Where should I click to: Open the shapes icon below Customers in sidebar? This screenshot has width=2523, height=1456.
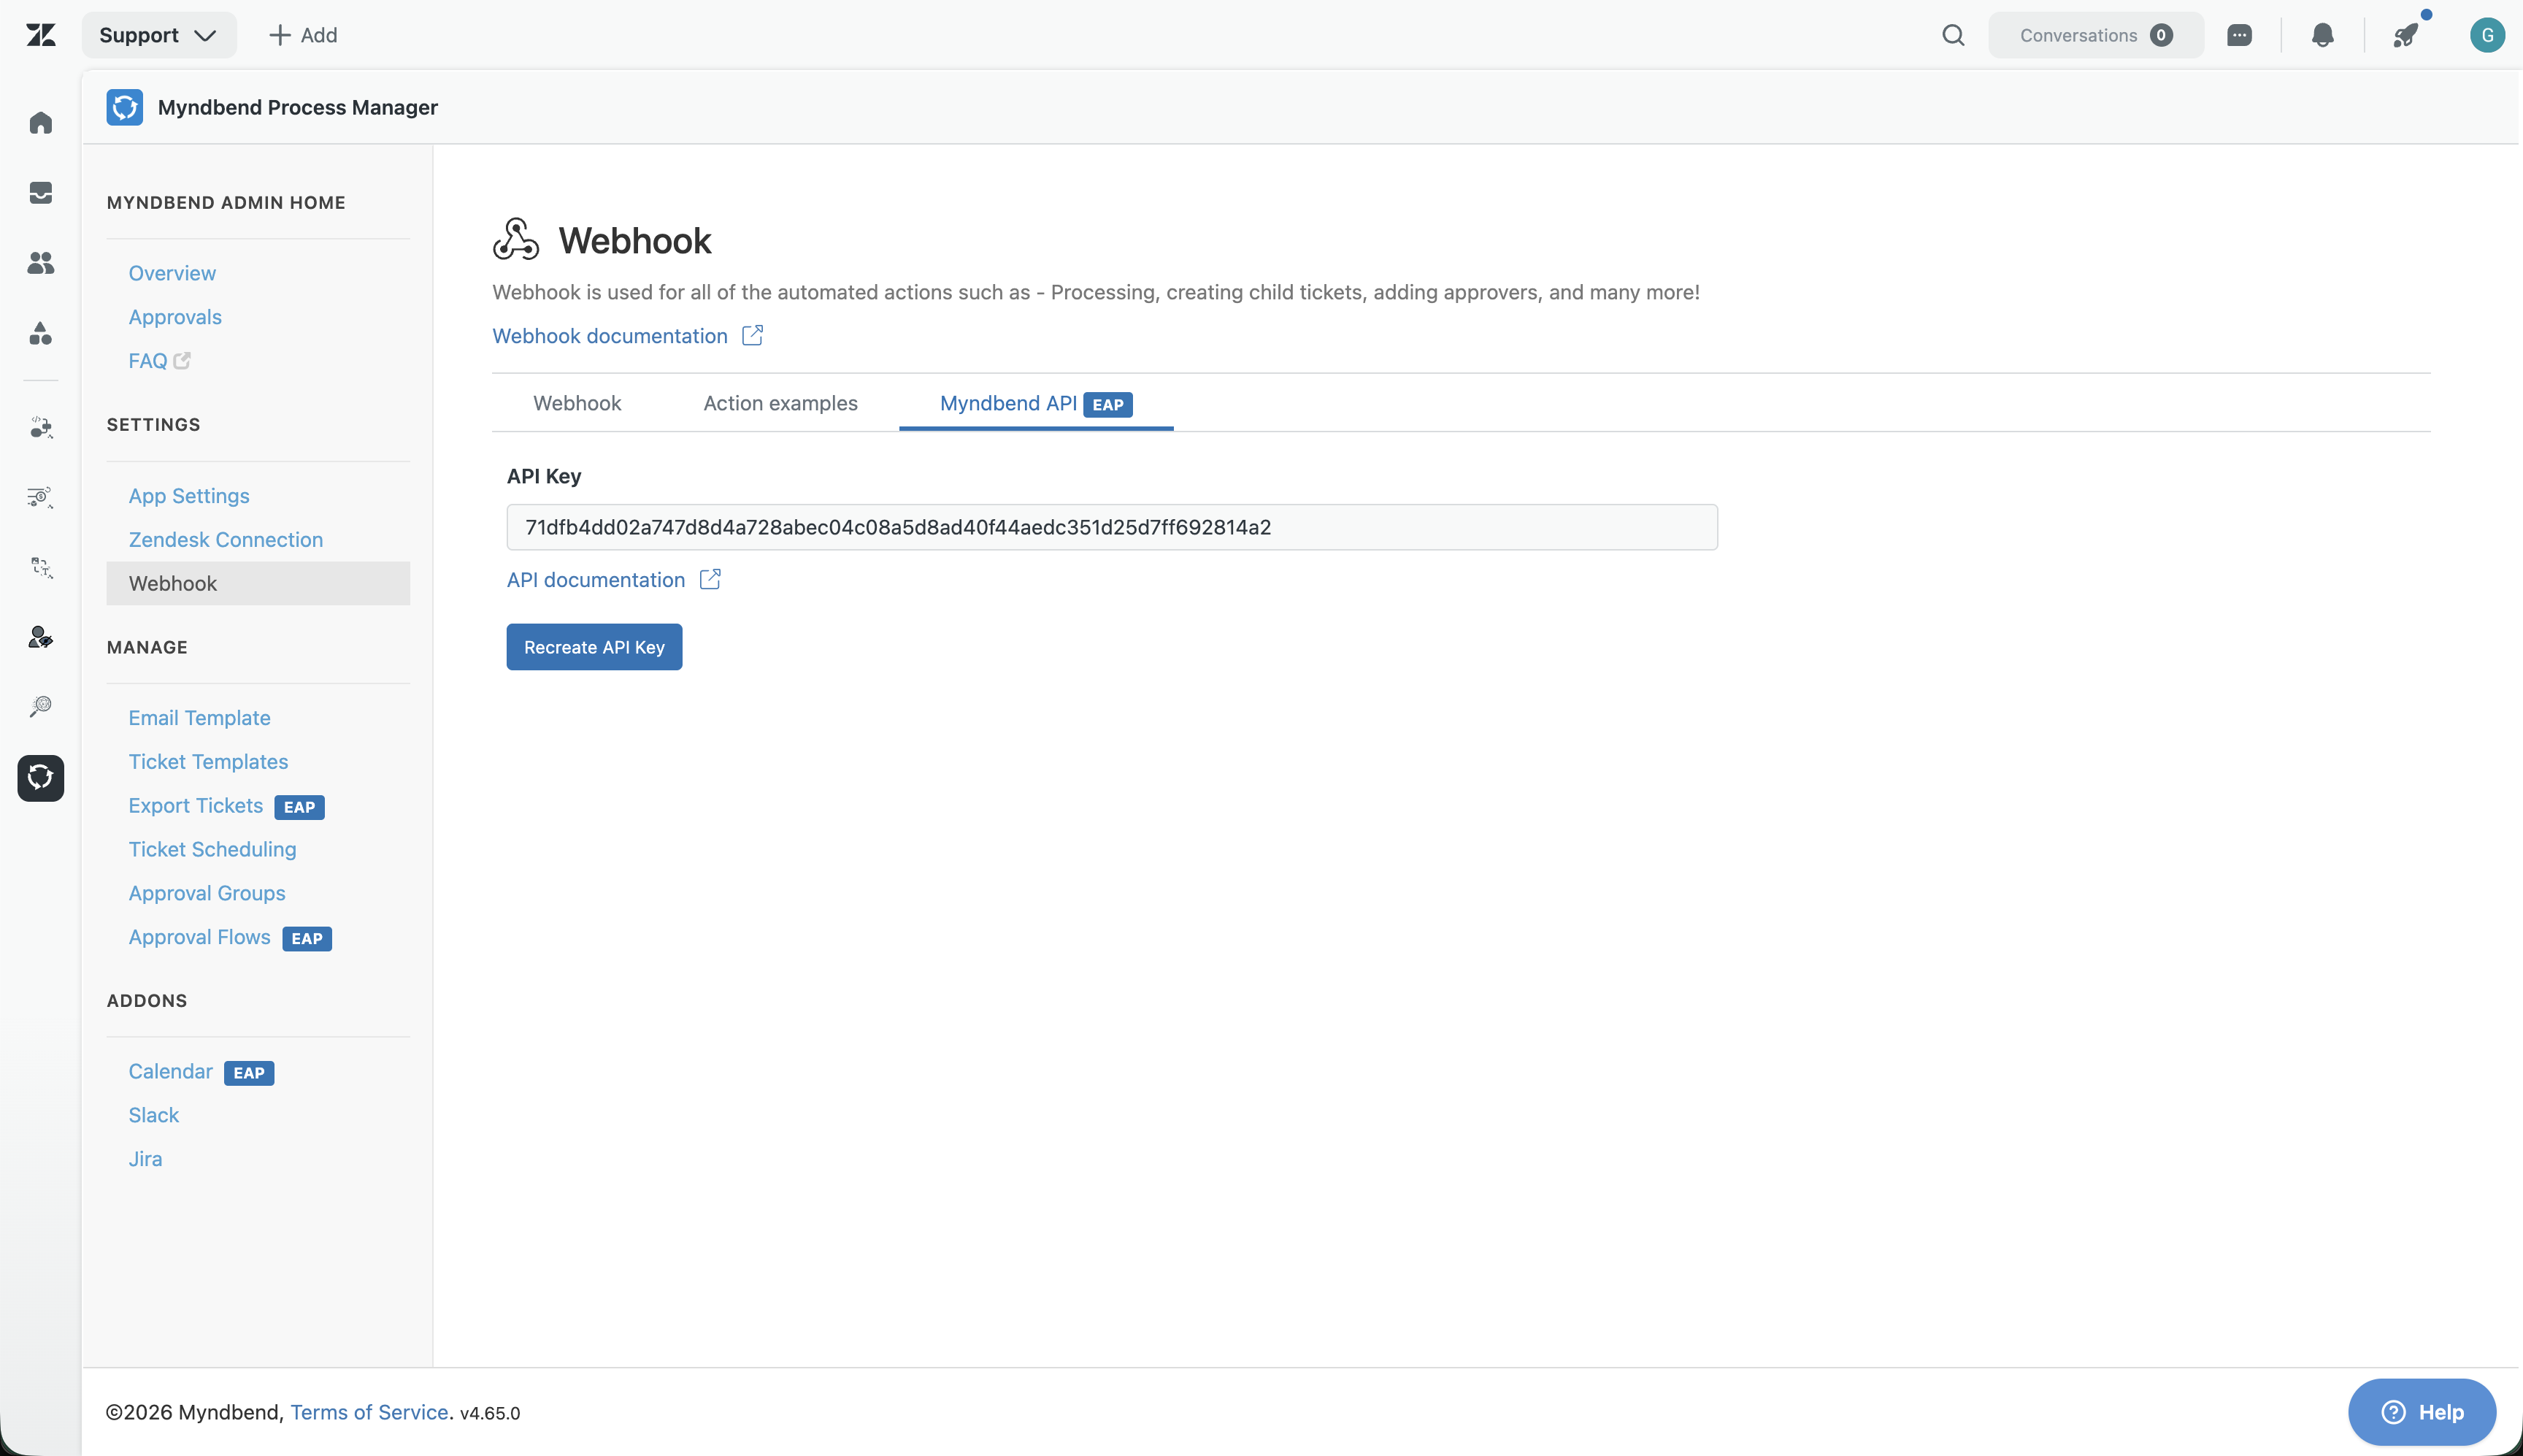pyautogui.click(x=41, y=333)
